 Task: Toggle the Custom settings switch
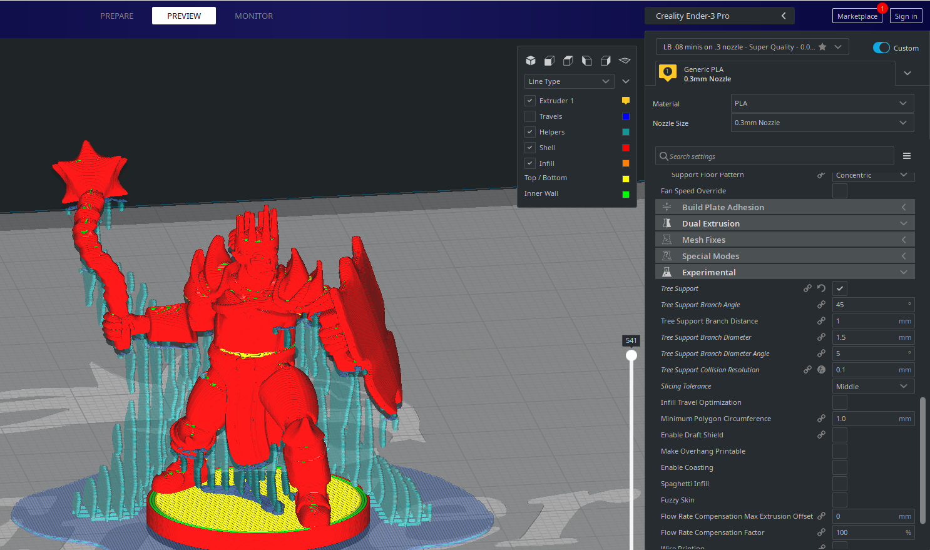click(x=881, y=48)
